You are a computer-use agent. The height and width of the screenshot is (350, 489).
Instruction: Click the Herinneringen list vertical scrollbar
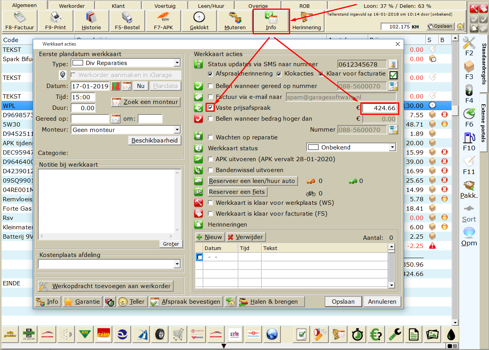(x=392, y=266)
